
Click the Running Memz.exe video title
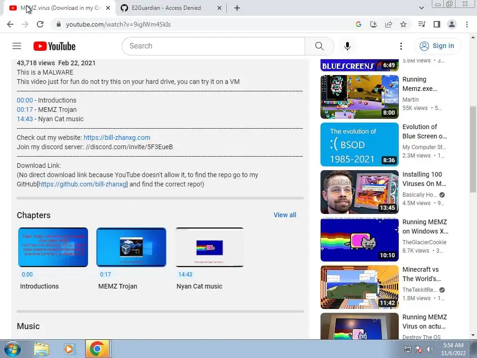pos(420,84)
